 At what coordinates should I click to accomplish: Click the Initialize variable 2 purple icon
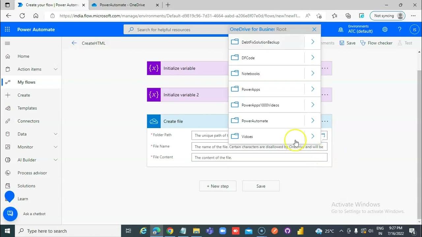click(x=154, y=95)
